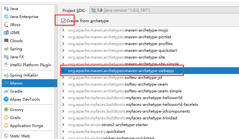Select org.apache.tapestry:quickstart archetype
The width and height of the screenshot is (239, 139).
(97, 132)
